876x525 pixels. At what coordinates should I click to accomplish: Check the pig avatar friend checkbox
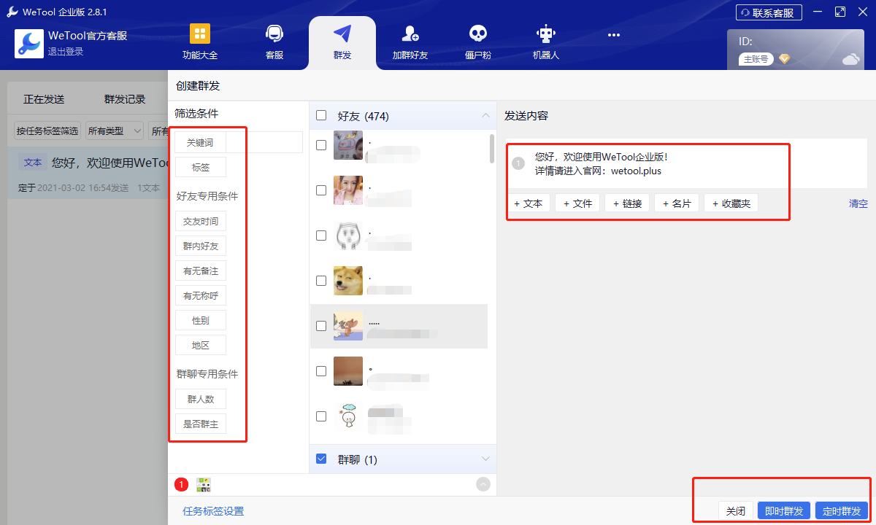(321, 145)
